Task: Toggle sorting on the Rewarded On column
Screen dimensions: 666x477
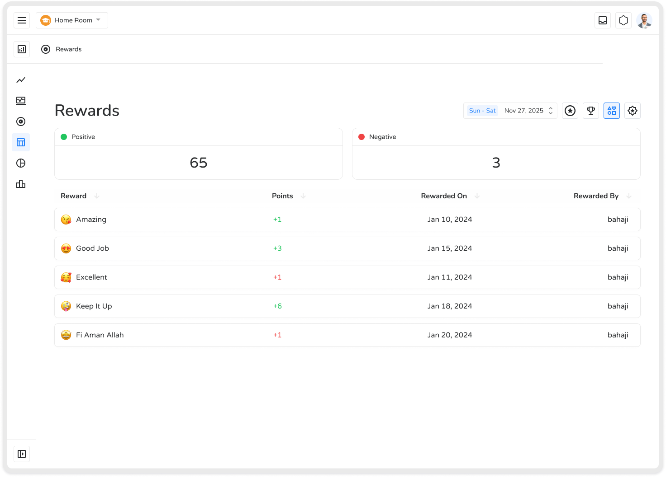Action: (x=476, y=196)
